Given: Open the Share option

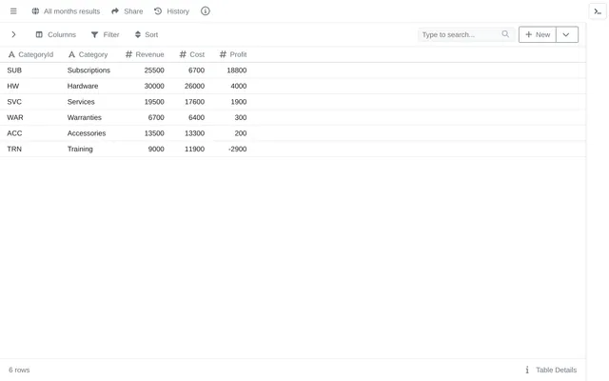Looking at the screenshot, I should [133, 11].
